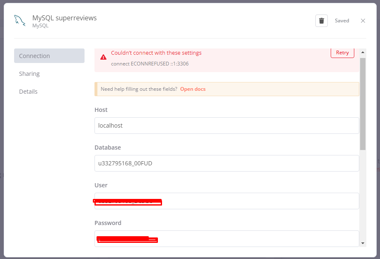Screen dimensions: 380x259
Task: Click the Database input field
Action: [x=227, y=163]
